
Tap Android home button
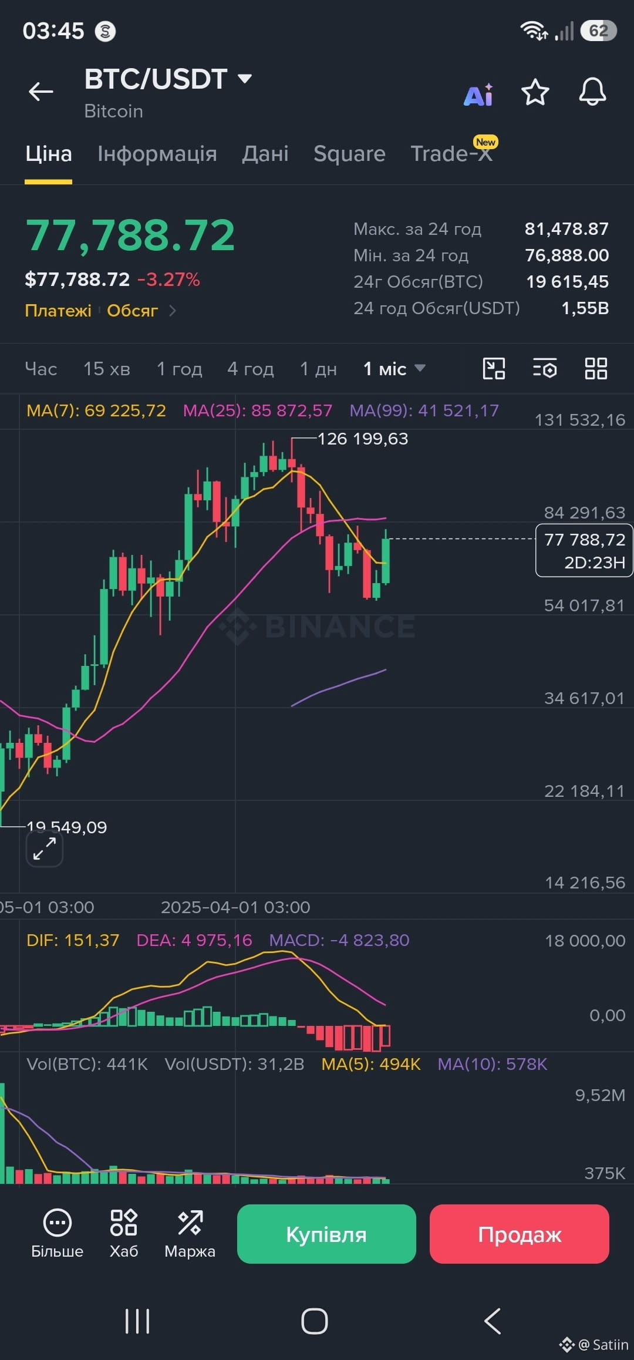[x=315, y=1321]
